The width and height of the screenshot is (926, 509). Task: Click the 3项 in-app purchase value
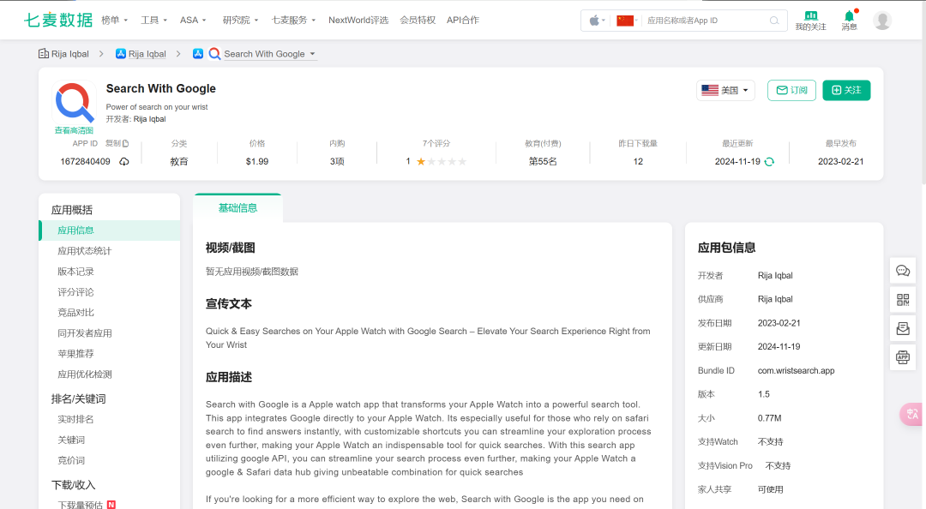(x=337, y=162)
